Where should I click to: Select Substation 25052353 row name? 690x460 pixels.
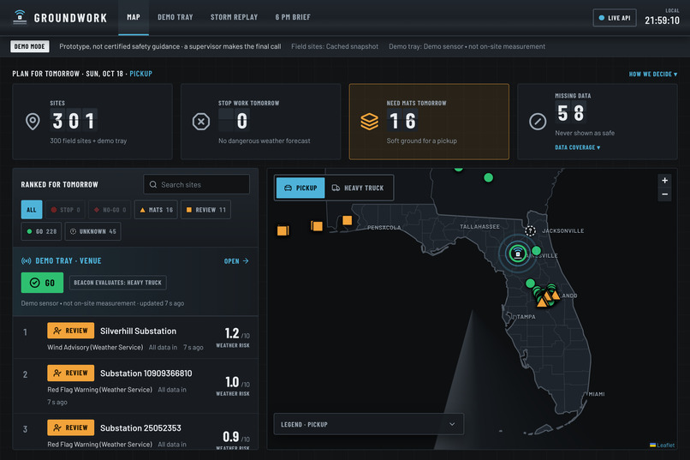(140, 427)
